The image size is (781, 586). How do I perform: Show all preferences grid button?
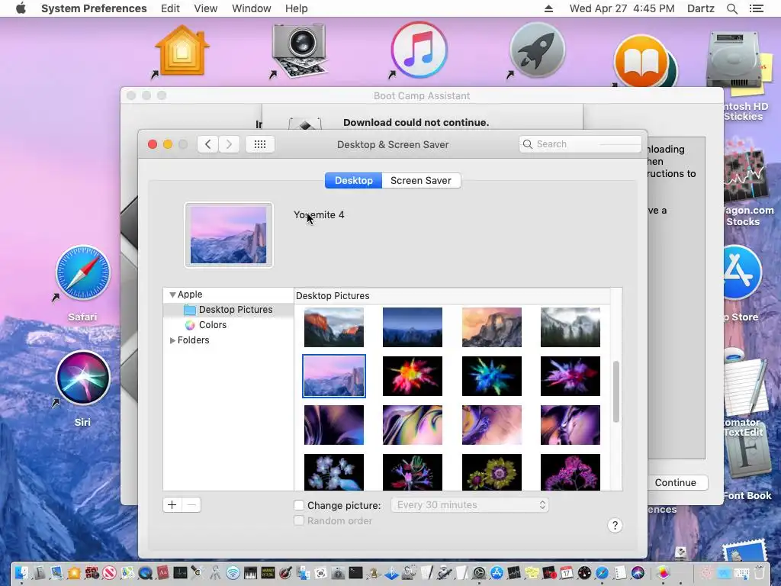pyautogui.click(x=260, y=144)
